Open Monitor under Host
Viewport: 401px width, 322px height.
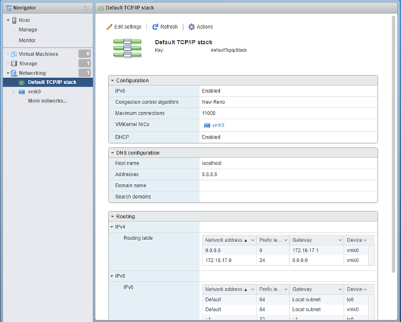[27, 40]
